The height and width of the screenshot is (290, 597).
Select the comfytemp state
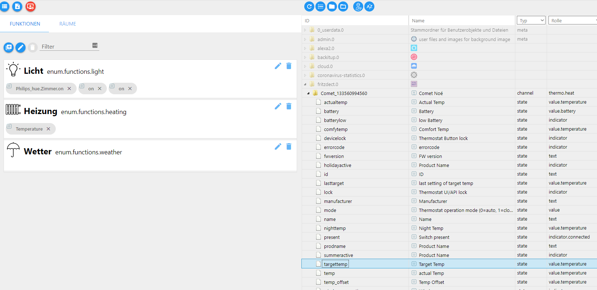pyautogui.click(x=336, y=129)
